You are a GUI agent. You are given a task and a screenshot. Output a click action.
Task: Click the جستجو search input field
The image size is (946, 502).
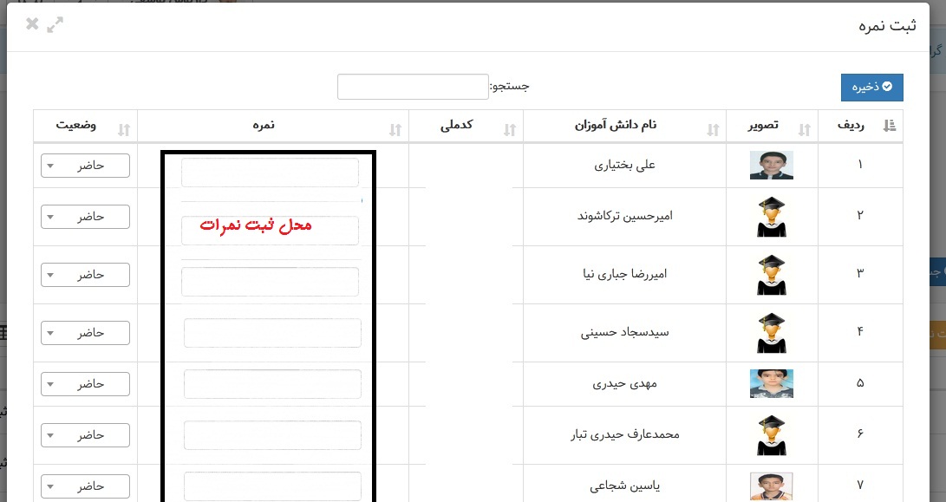pyautogui.click(x=413, y=87)
